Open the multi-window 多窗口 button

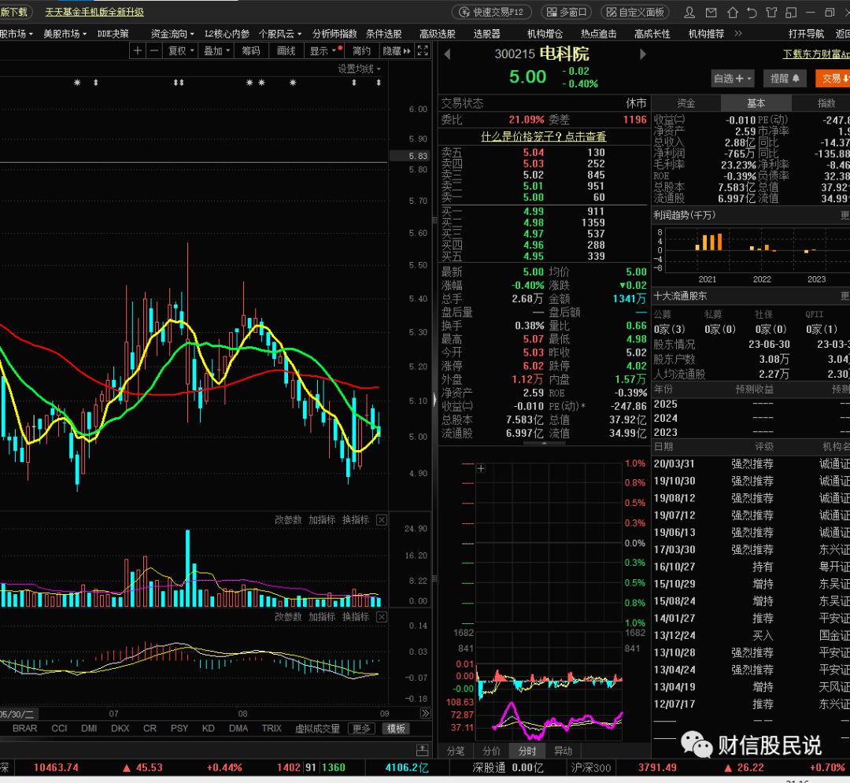[566, 12]
